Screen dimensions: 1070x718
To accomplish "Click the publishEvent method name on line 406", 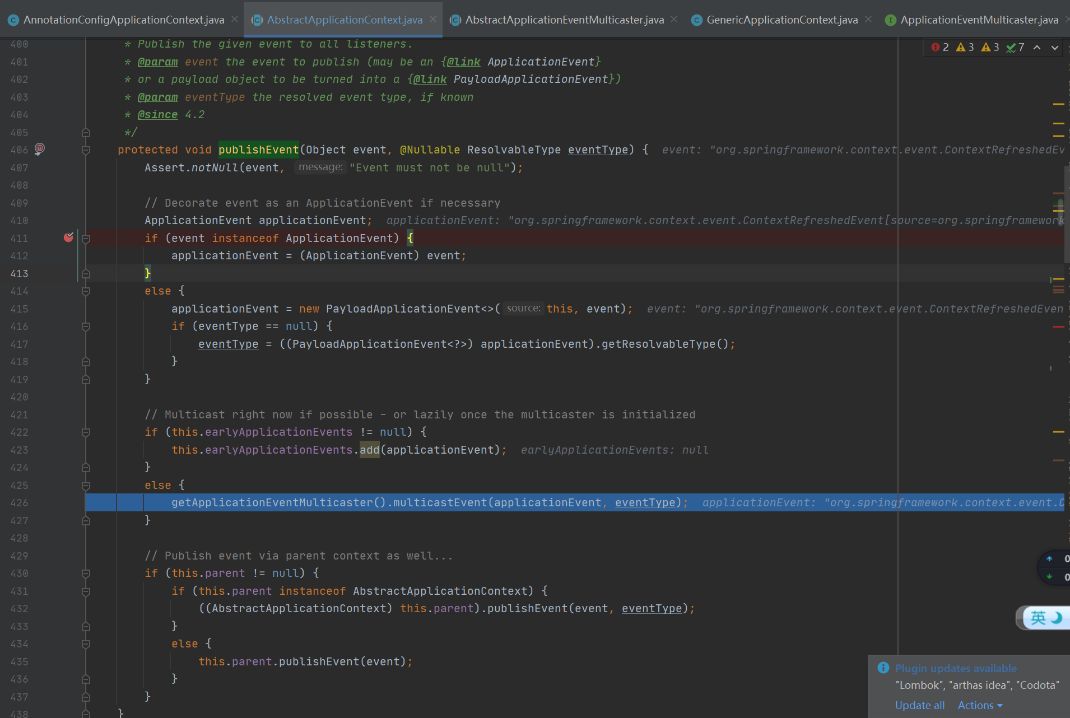I will pos(258,150).
